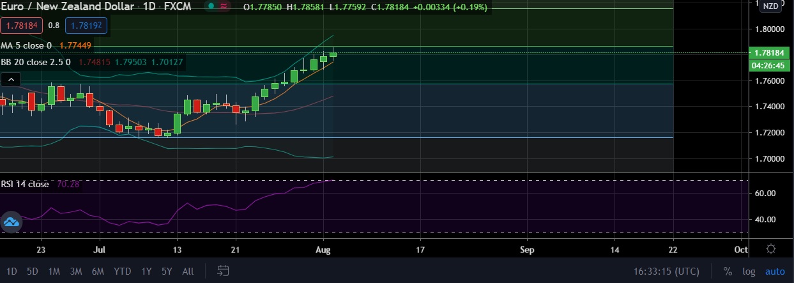
Task: Select the RSI 14 close indicator legend
Action: [x=25, y=184]
